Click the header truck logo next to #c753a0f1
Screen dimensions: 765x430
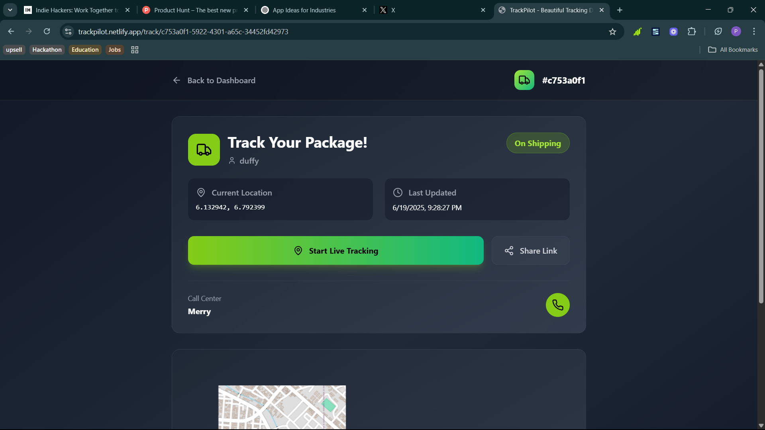pos(524,80)
